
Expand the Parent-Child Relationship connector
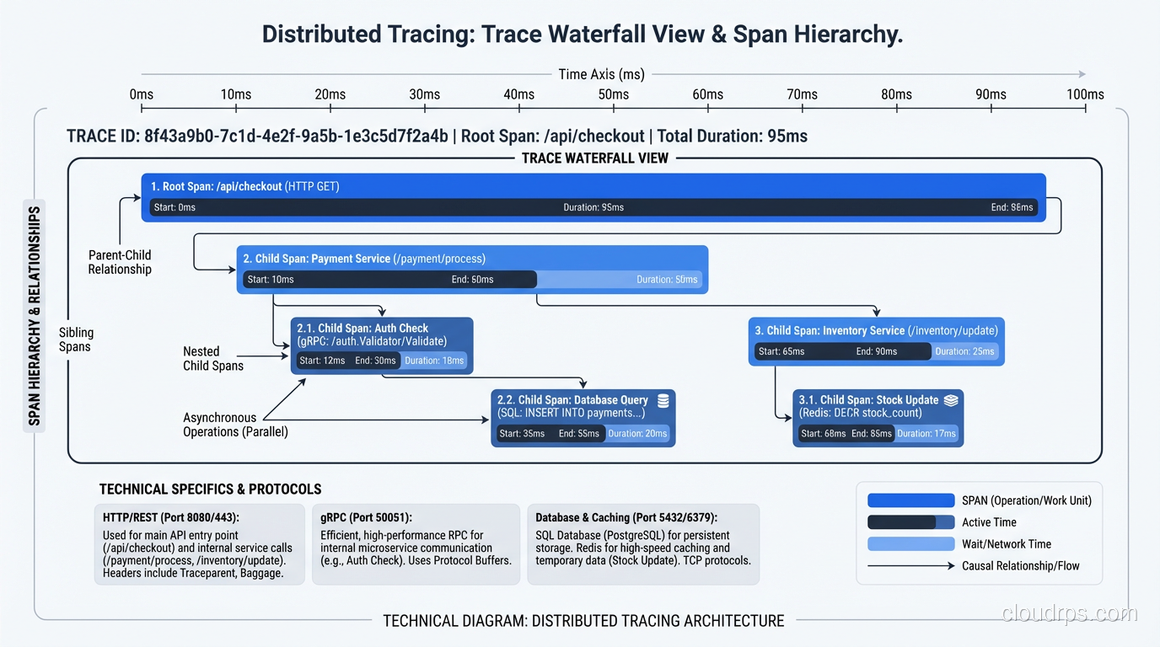point(119,262)
